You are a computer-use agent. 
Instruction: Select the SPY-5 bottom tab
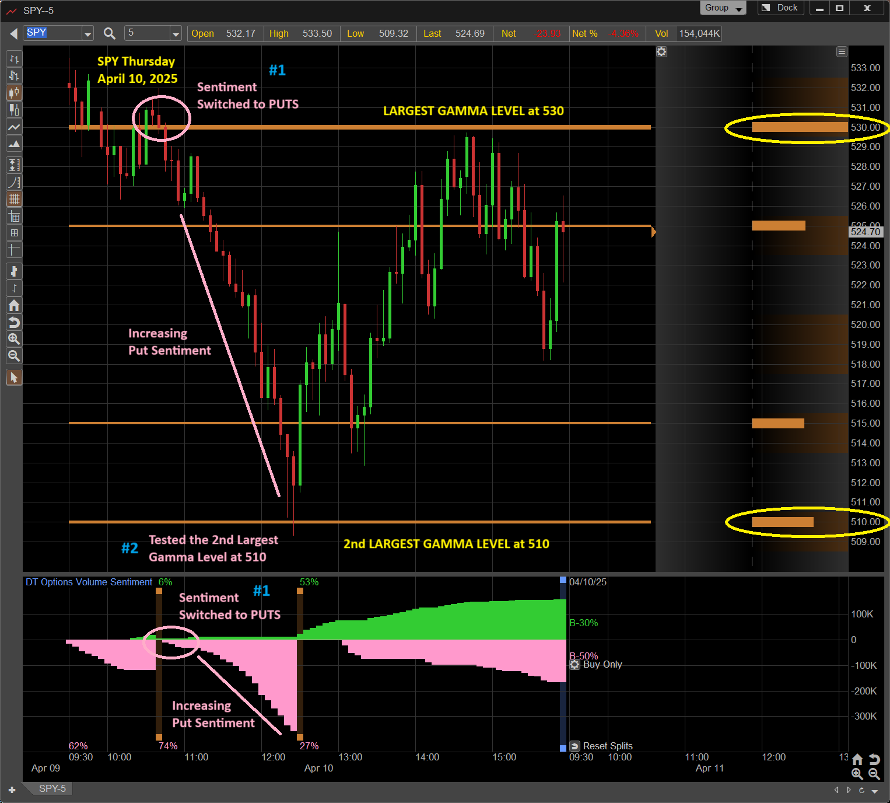52,789
